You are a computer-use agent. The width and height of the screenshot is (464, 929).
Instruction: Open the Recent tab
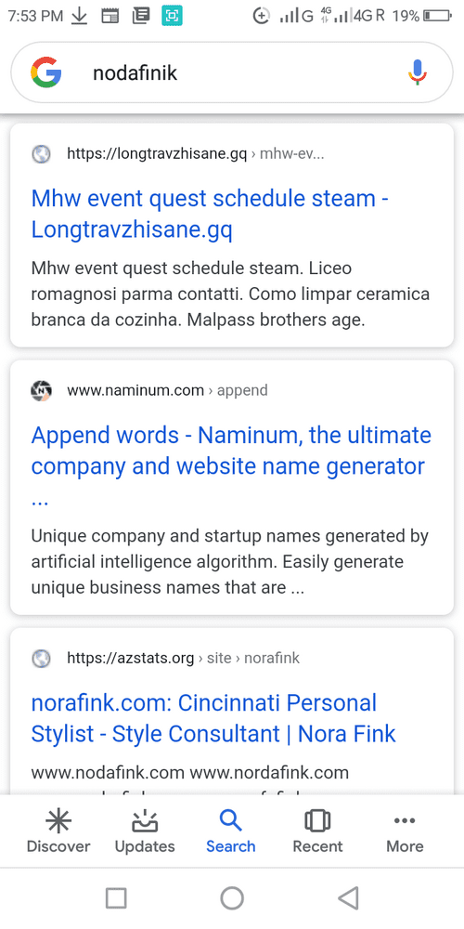[x=317, y=831]
